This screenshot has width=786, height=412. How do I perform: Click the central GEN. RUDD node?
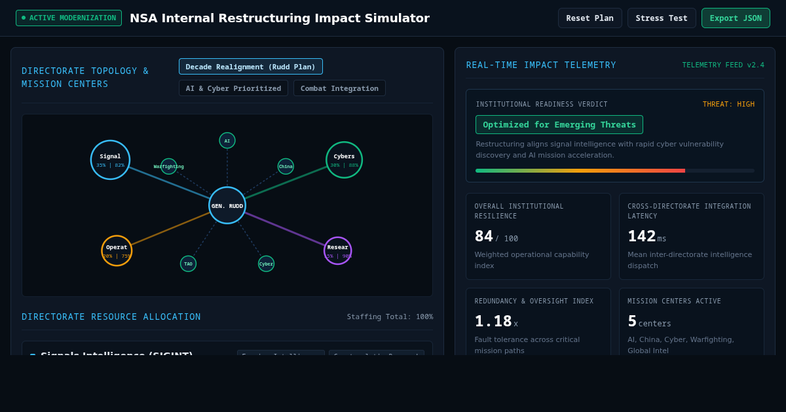click(x=227, y=205)
